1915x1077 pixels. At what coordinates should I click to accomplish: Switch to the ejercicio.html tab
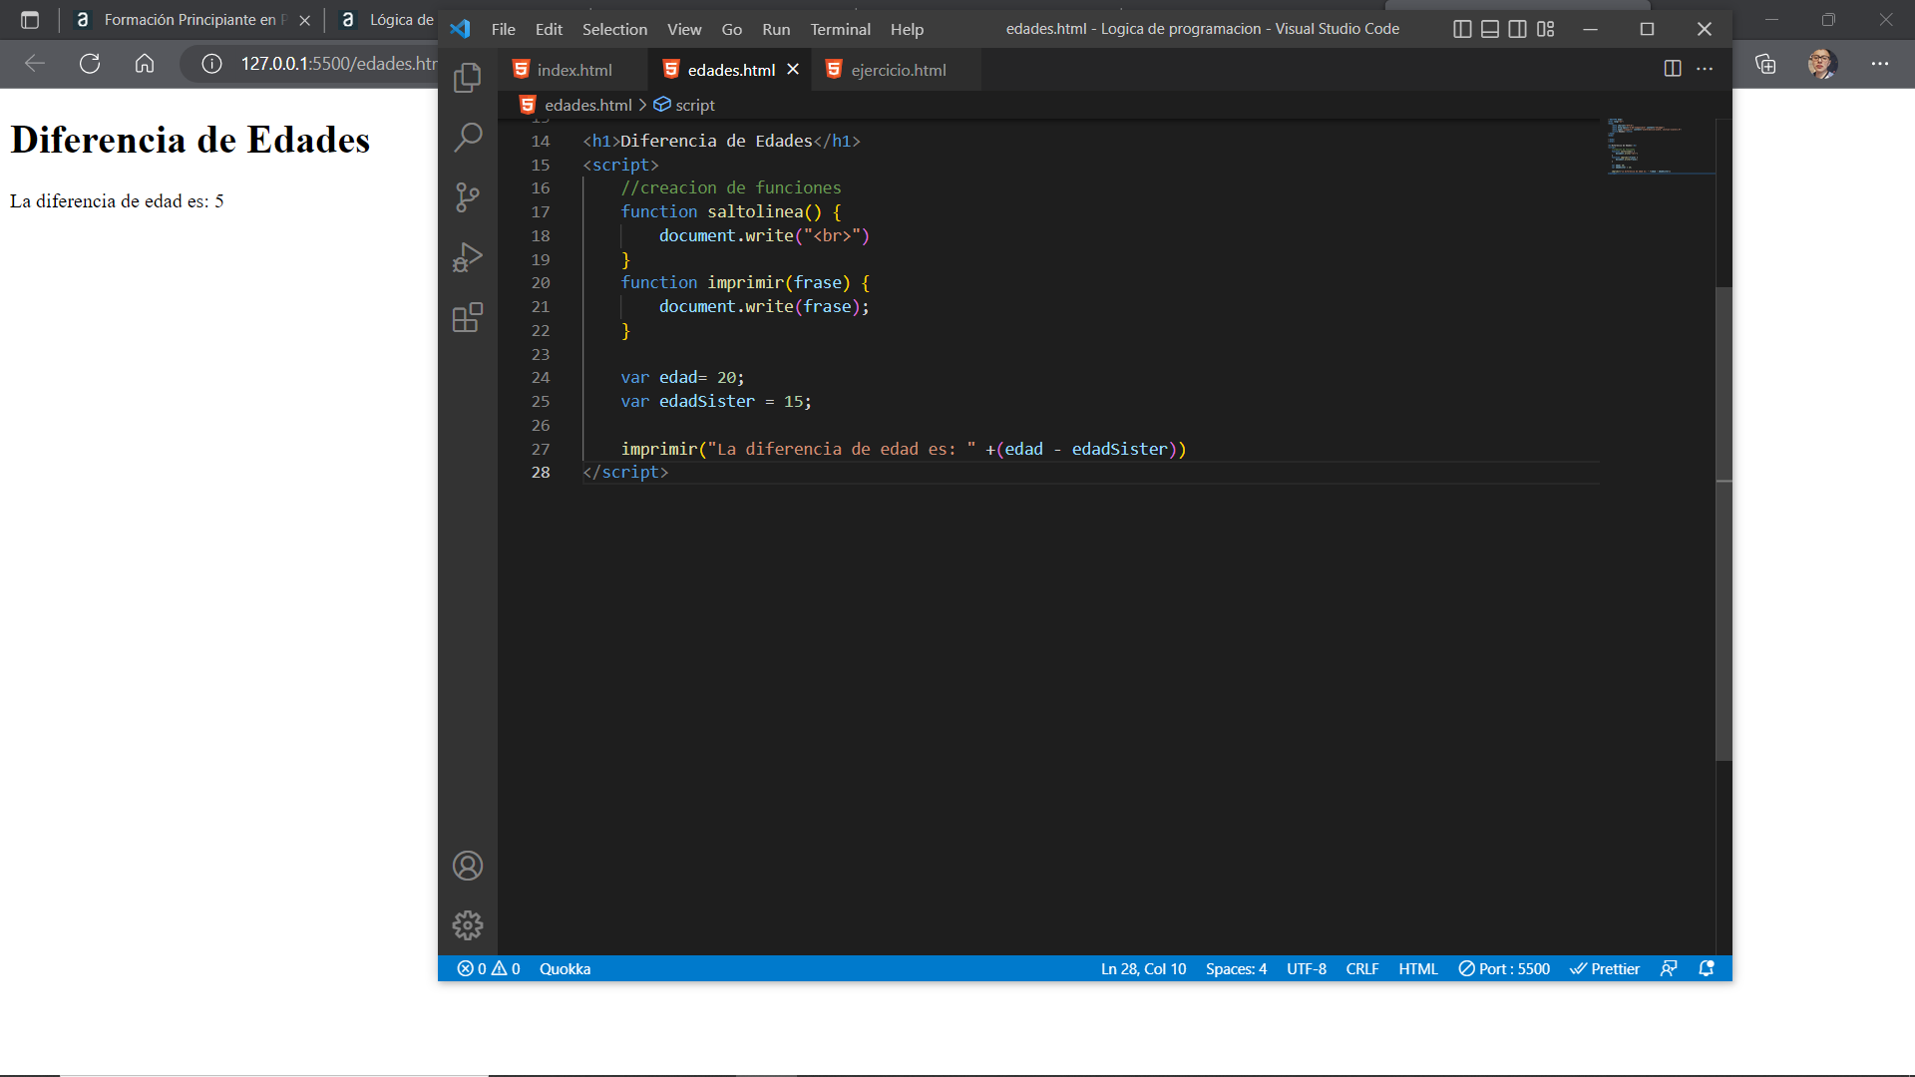(x=897, y=70)
